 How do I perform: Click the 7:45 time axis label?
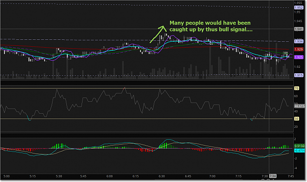point(291,176)
